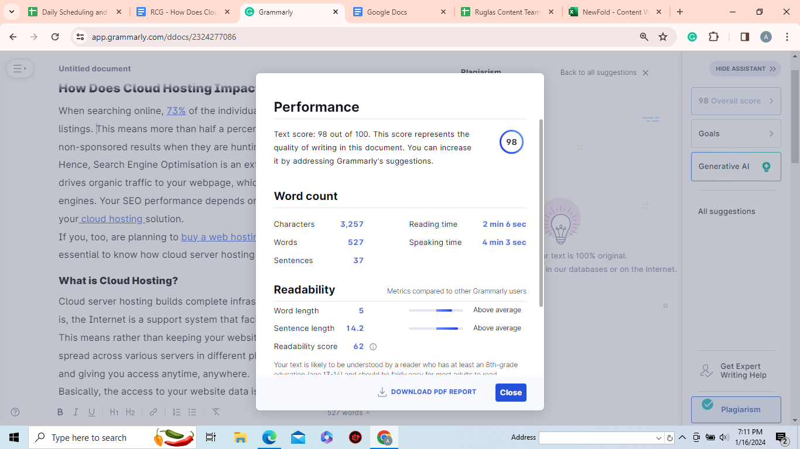Apply bold formatting in editor toolbar
Screen dimensions: 800x449
pyautogui.click(x=60, y=412)
